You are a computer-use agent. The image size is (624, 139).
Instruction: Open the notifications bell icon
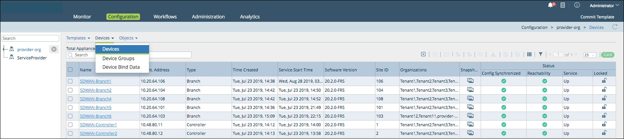551,5
